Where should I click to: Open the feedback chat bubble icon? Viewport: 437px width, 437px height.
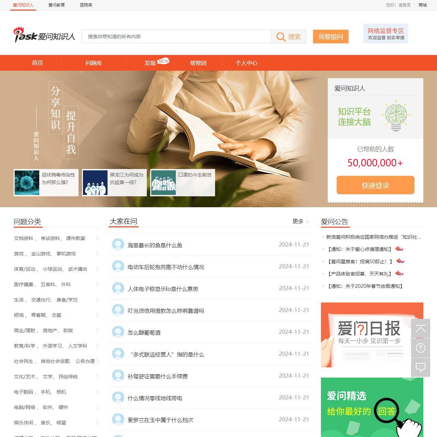[421, 367]
